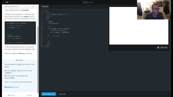Click Reset Code button
The height and width of the screenshot is (97, 173).
tap(62, 94)
